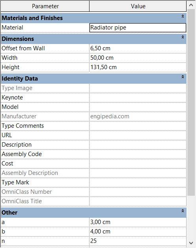Select the OmniClass Title label
196x248 pixels.
(x=22, y=201)
